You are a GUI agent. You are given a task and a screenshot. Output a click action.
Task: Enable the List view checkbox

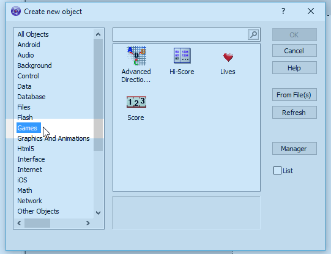[x=277, y=171]
